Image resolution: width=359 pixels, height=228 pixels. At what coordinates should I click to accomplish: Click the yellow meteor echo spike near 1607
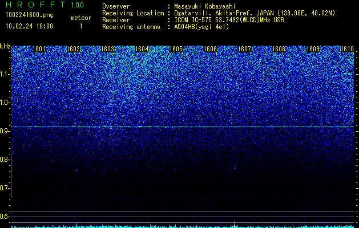235,224
